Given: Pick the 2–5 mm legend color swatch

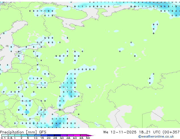Looking at the screenshot, I should [x=24, y=135].
